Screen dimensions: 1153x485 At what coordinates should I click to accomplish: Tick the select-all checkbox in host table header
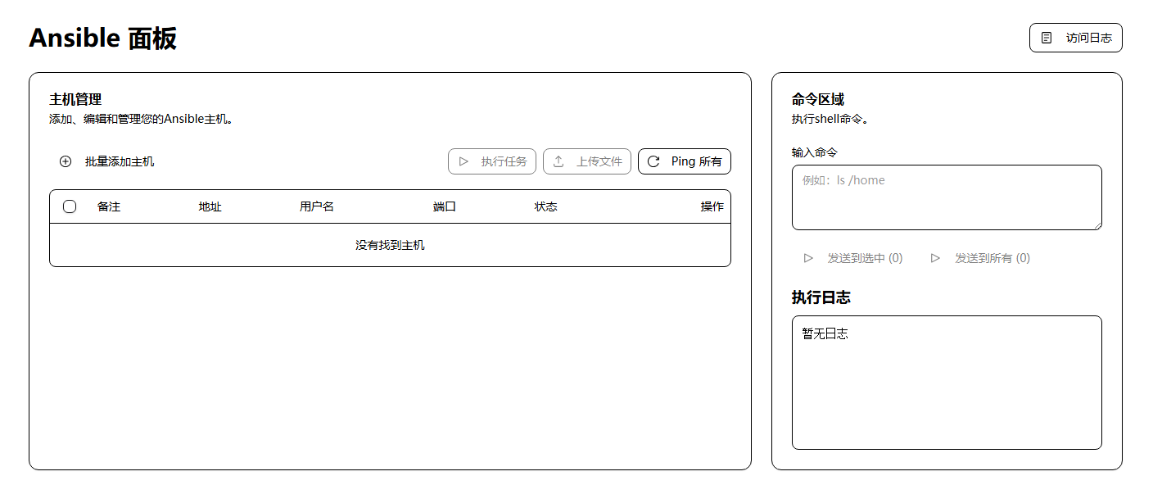[70, 206]
